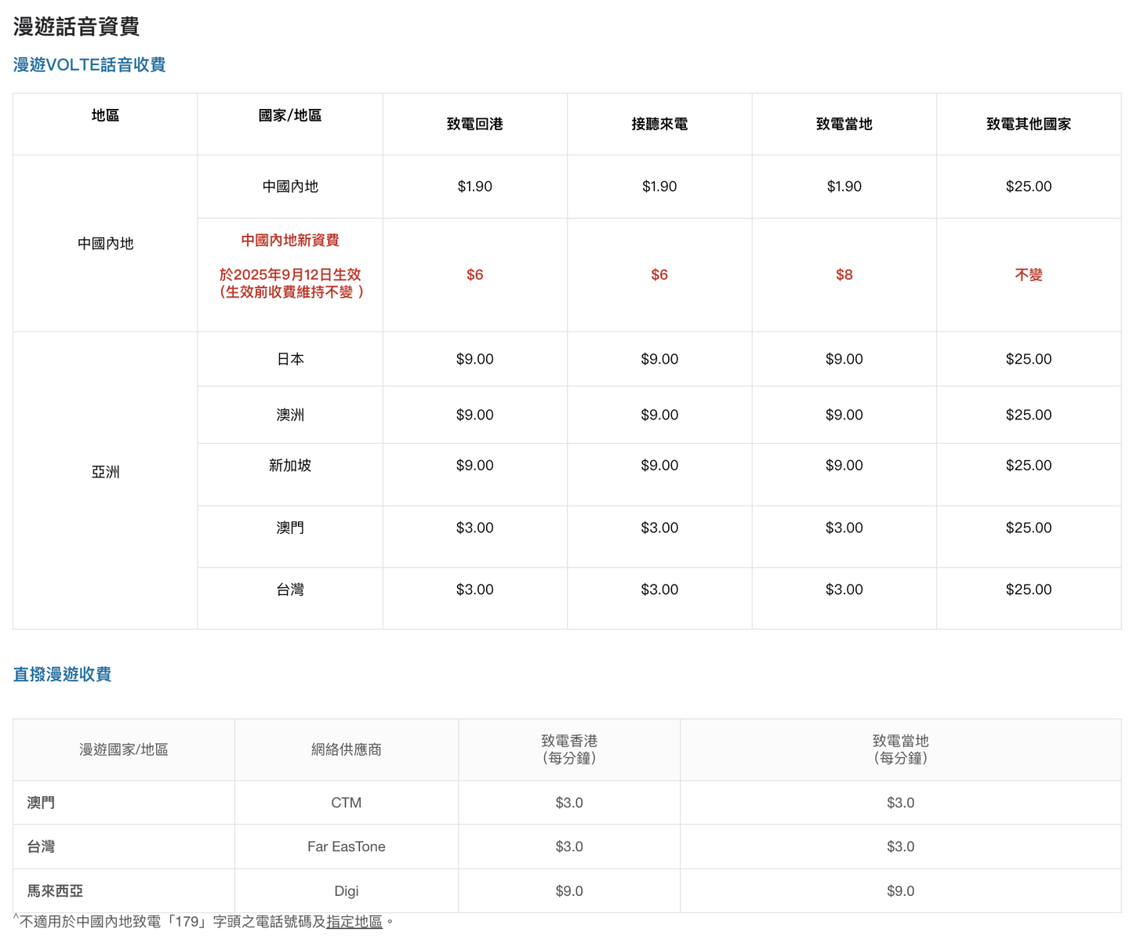1133x939 pixels.
Task: Click the 直撥漫遊收費 section heading
Action: click(x=60, y=674)
